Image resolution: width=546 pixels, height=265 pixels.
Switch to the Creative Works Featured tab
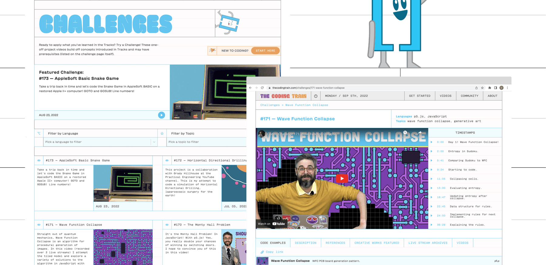click(377, 243)
